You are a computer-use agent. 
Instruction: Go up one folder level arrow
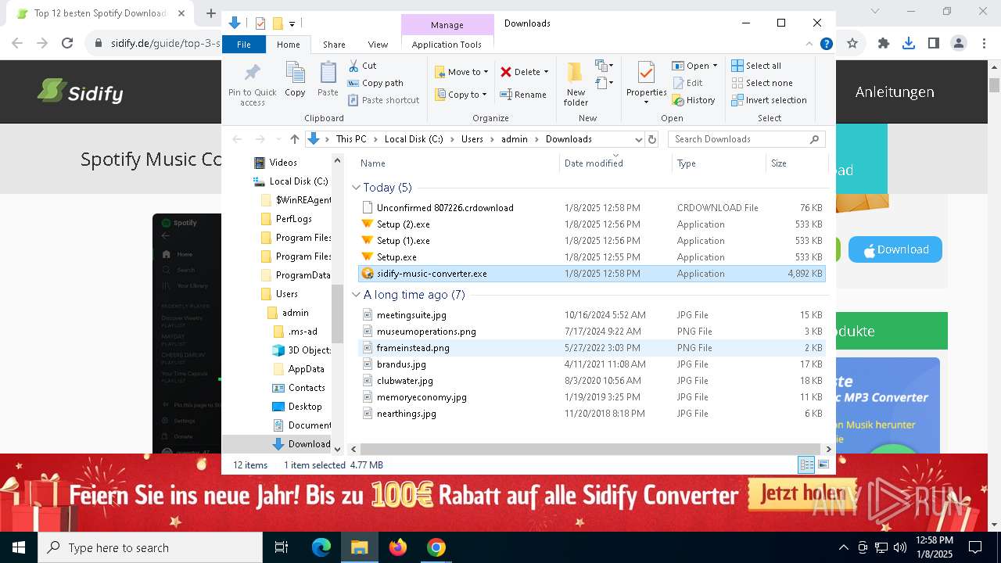294,139
